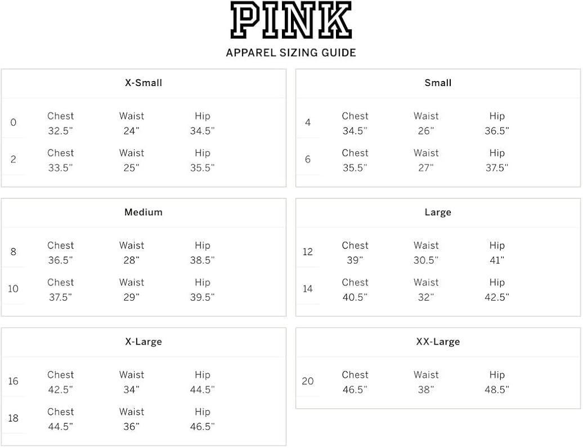Click the size 16 row label
Image resolution: width=583 pixels, height=448 pixels.
coord(14,381)
